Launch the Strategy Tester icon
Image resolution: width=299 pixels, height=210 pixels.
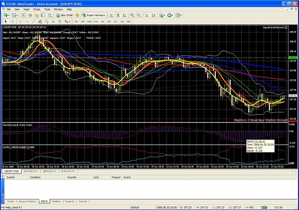50,15
